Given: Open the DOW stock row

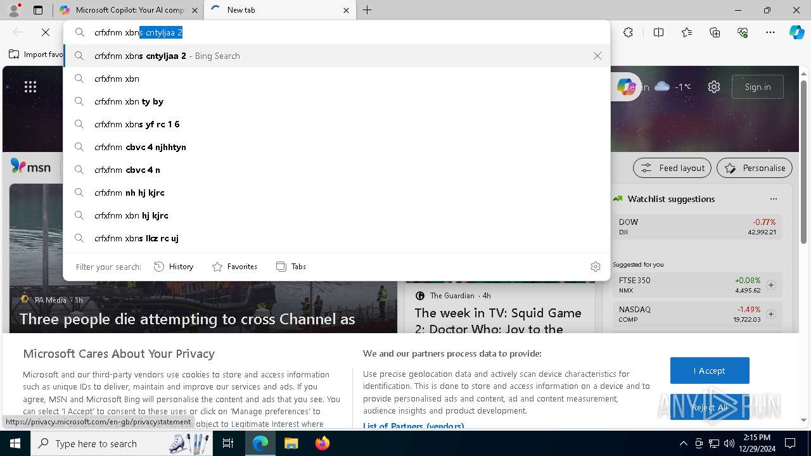Looking at the screenshot, I should tap(697, 227).
